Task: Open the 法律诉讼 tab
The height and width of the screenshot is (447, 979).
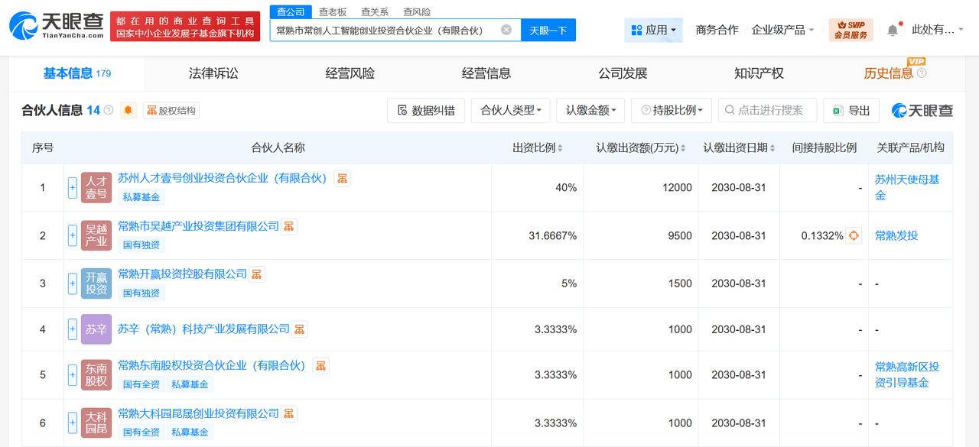Action: point(213,73)
